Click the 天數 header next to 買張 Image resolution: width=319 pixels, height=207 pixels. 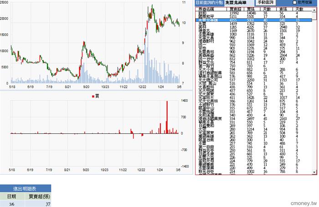pos(268,9)
